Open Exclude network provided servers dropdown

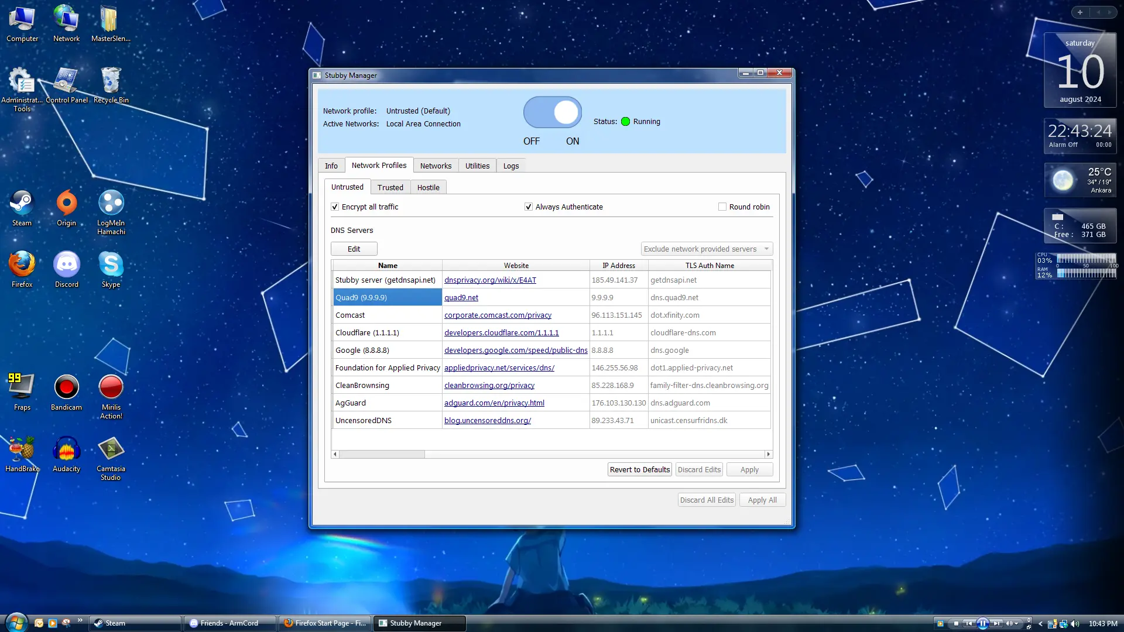click(x=707, y=249)
